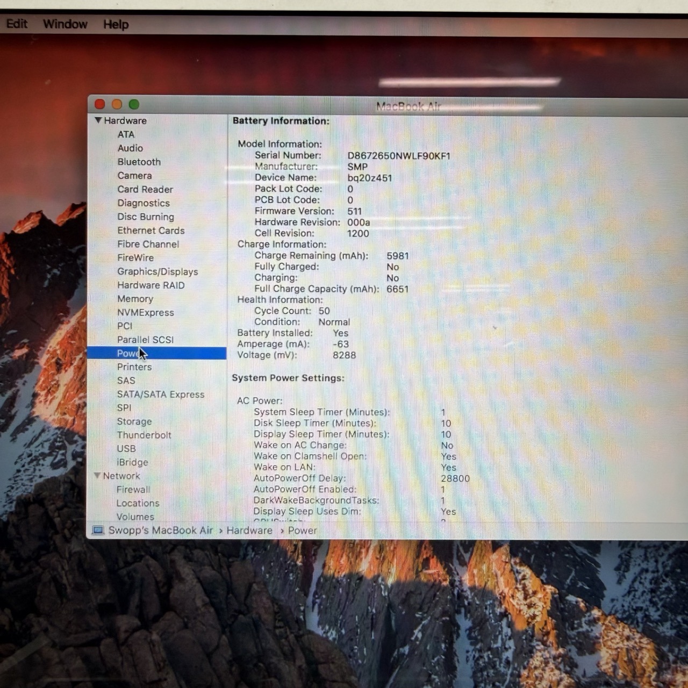
Task: Select iBridge in the sidebar
Action: (132, 462)
